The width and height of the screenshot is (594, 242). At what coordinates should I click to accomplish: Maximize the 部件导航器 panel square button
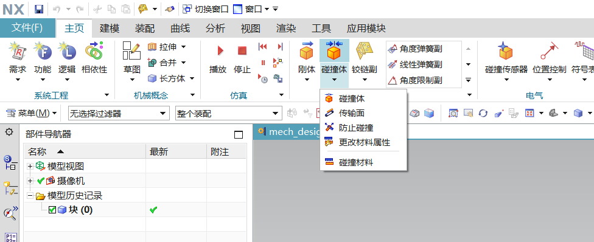(239, 135)
